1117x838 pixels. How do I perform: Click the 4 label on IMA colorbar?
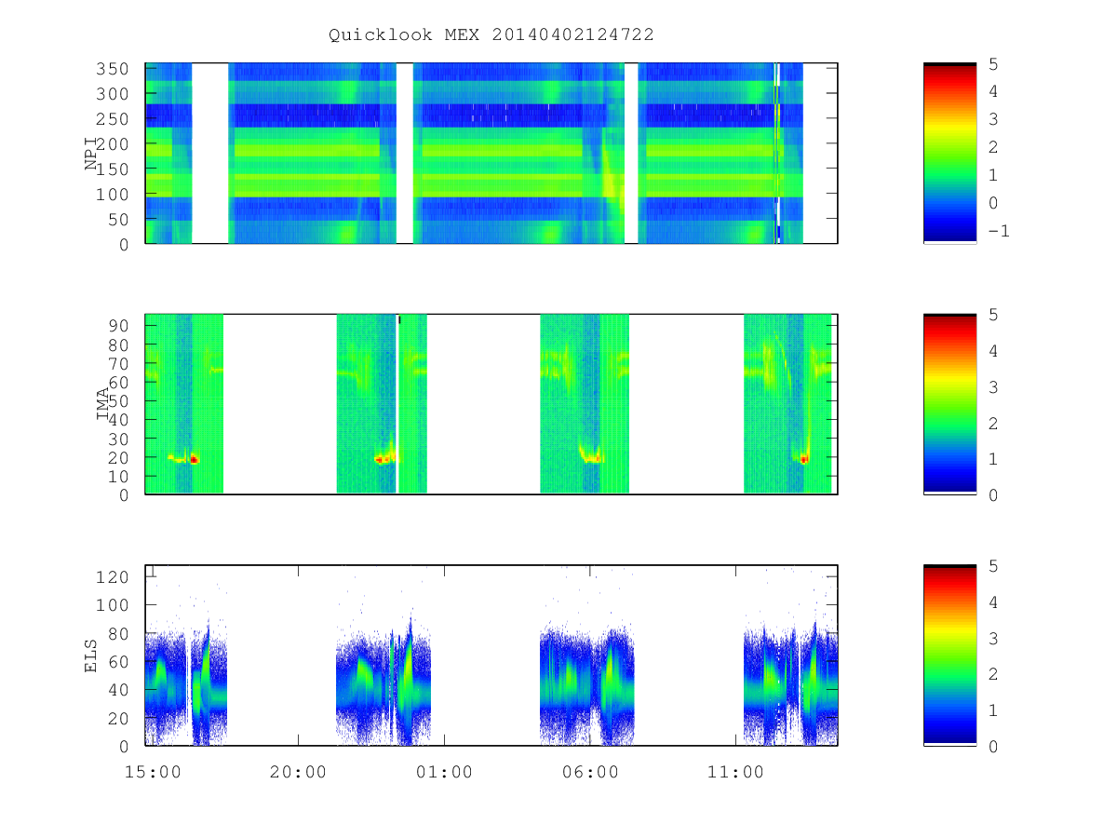[994, 351]
